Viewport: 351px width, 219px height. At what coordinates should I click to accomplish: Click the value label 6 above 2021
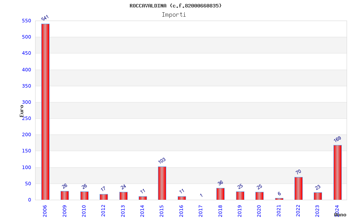pos(279,194)
